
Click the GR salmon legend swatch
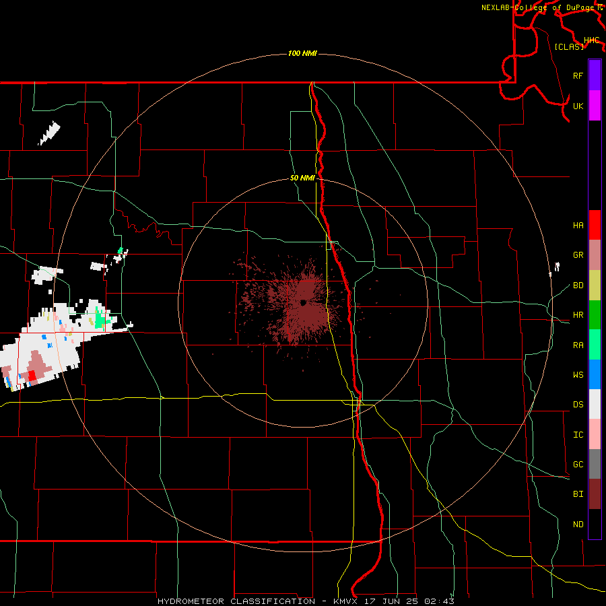595,255
